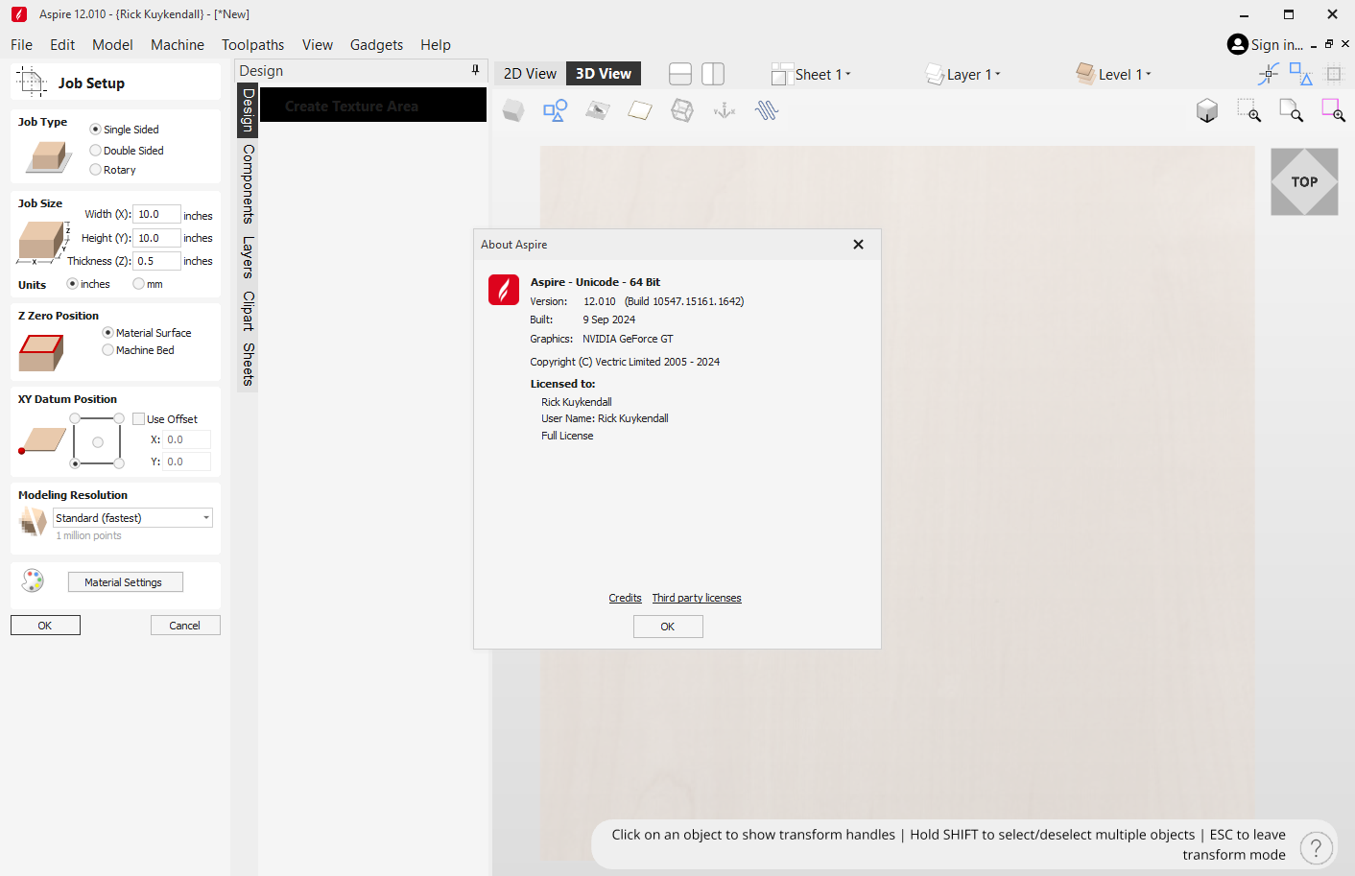Image resolution: width=1355 pixels, height=876 pixels.
Task: Click the wireframe cube view icon
Action: coord(682,111)
